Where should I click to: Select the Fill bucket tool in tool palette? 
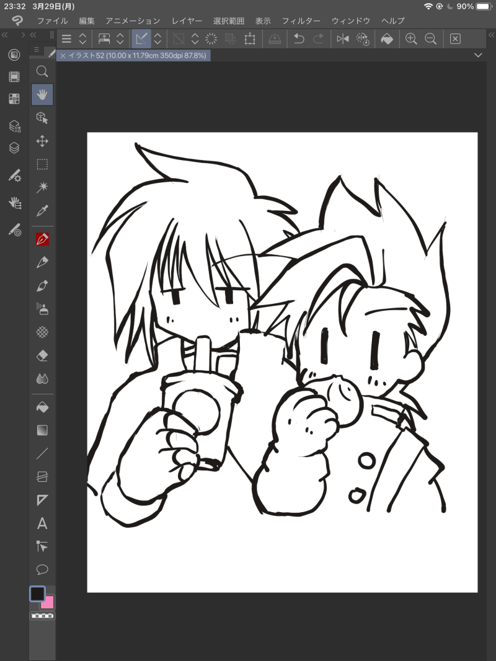(x=42, y=407)
